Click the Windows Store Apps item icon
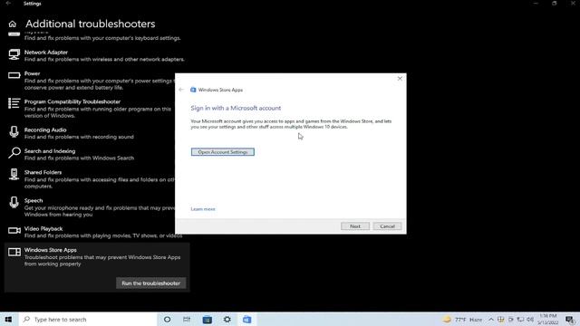 (14, 252)
